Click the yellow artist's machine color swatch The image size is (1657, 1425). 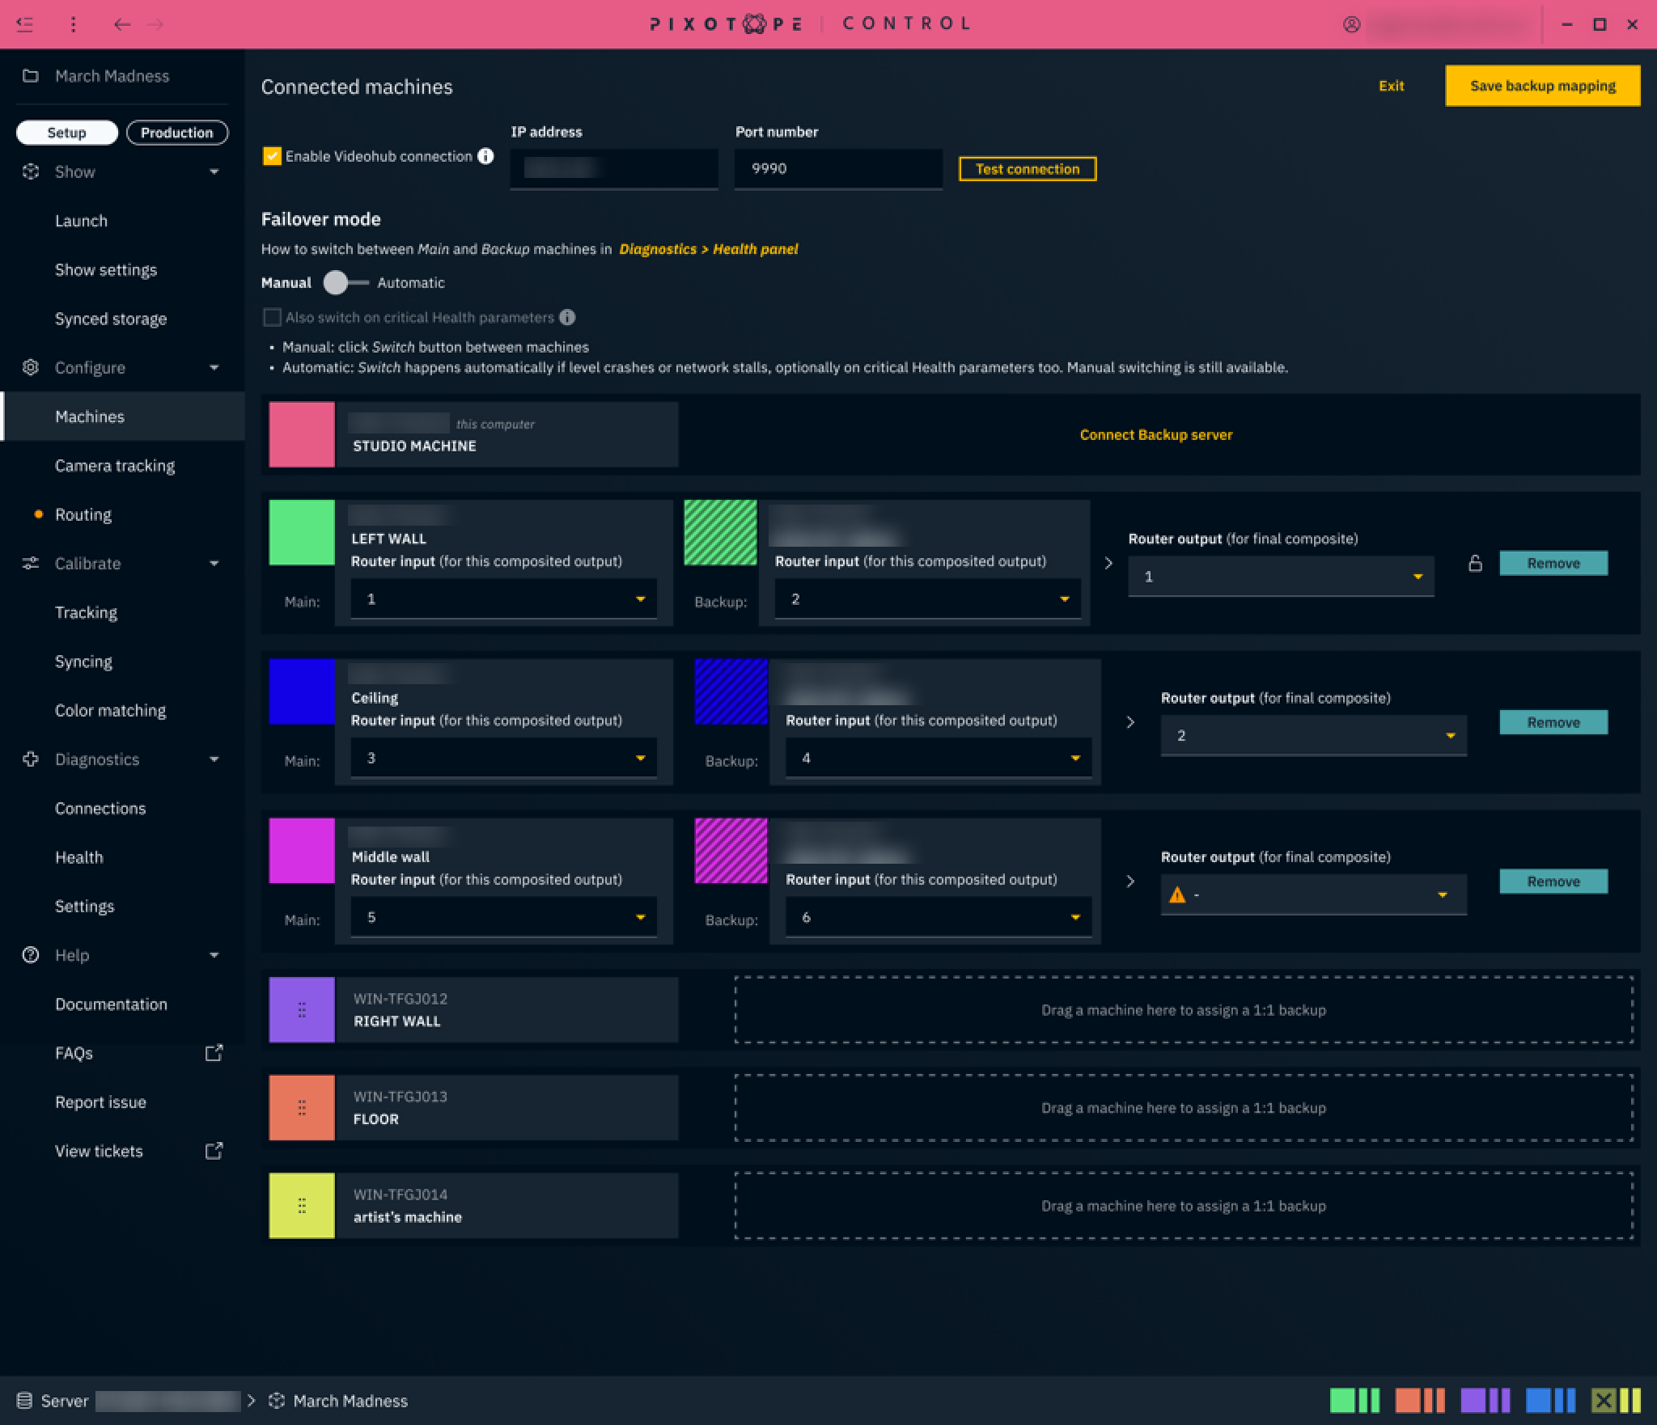(x=302, y=1206)
